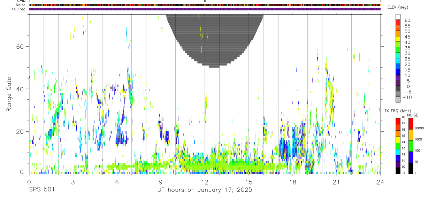Click the 'NOISE' legend heading
This screenshot has width=428, height=197.
412,115
